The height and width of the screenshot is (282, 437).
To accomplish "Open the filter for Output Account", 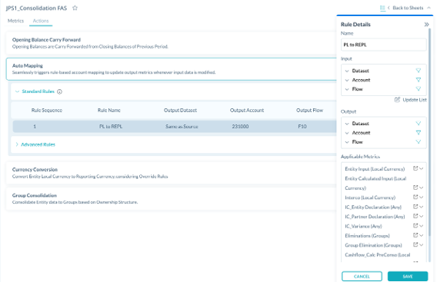I will (x=418, y=133).
